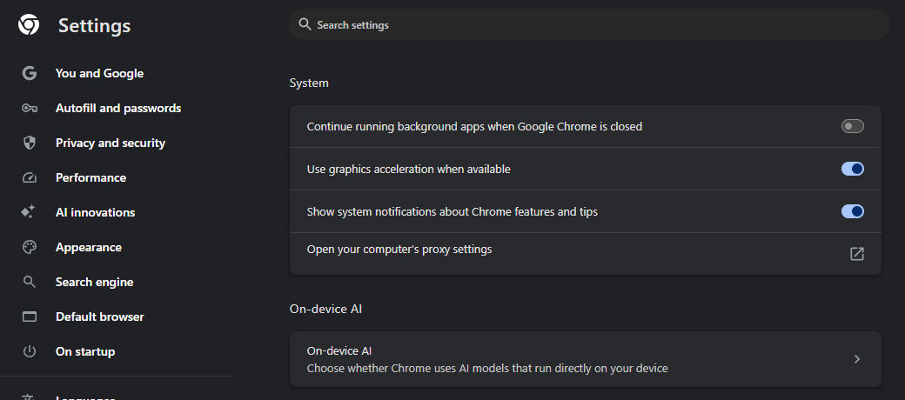Turn off graphics acceleration toggle

point(853,169)
